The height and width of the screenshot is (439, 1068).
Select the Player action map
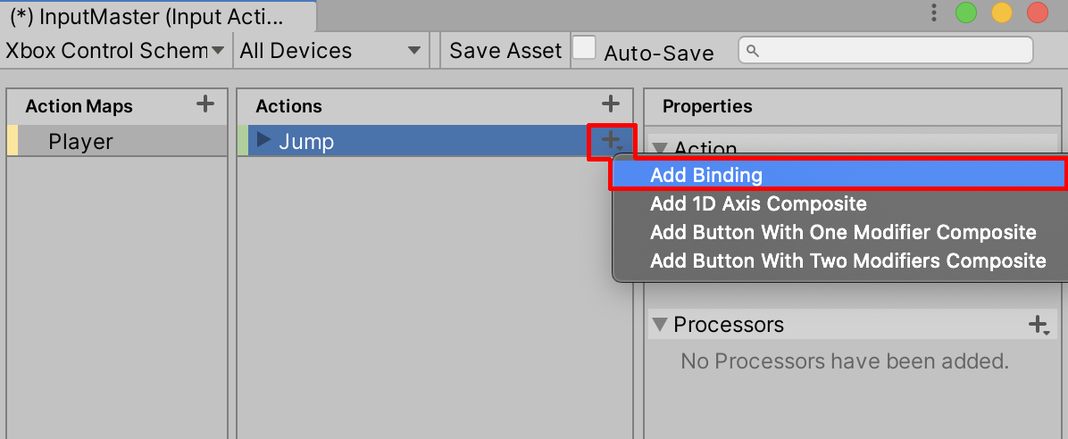(80, 141)
